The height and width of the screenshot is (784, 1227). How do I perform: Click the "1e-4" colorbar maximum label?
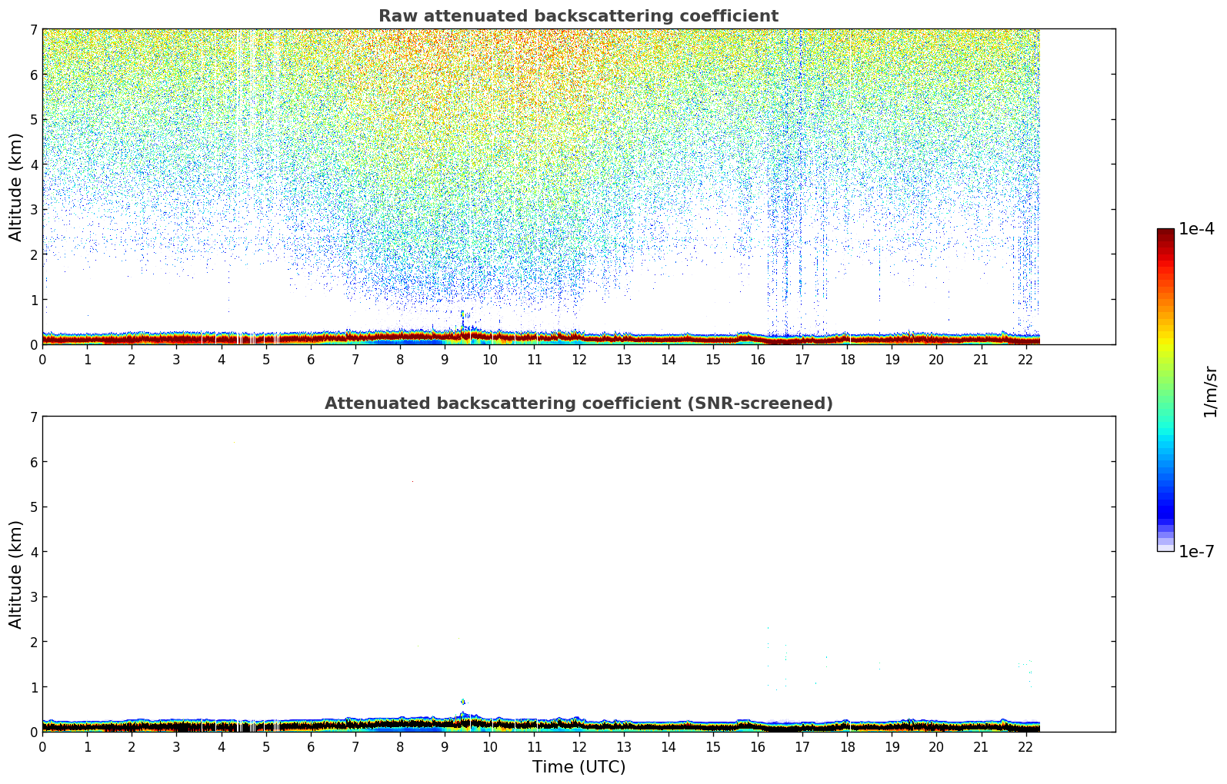click(x=1197, y=229)
